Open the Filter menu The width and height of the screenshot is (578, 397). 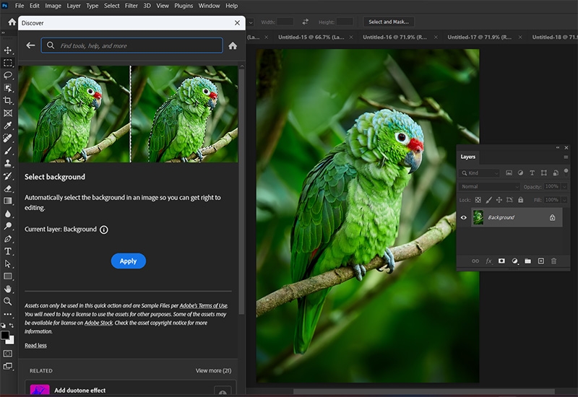pos(131,6)
